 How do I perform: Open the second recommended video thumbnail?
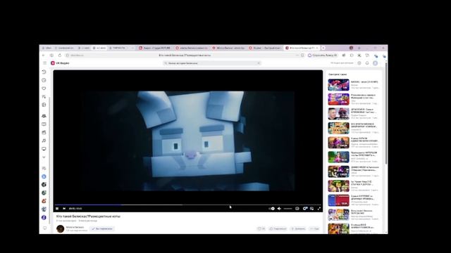point(339,99)
